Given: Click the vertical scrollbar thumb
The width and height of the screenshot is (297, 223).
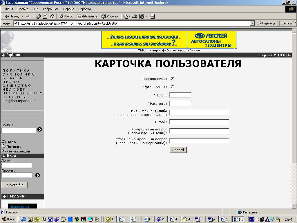Looking at the screenshot, I should pyautogui.click(x=294, y=98).
